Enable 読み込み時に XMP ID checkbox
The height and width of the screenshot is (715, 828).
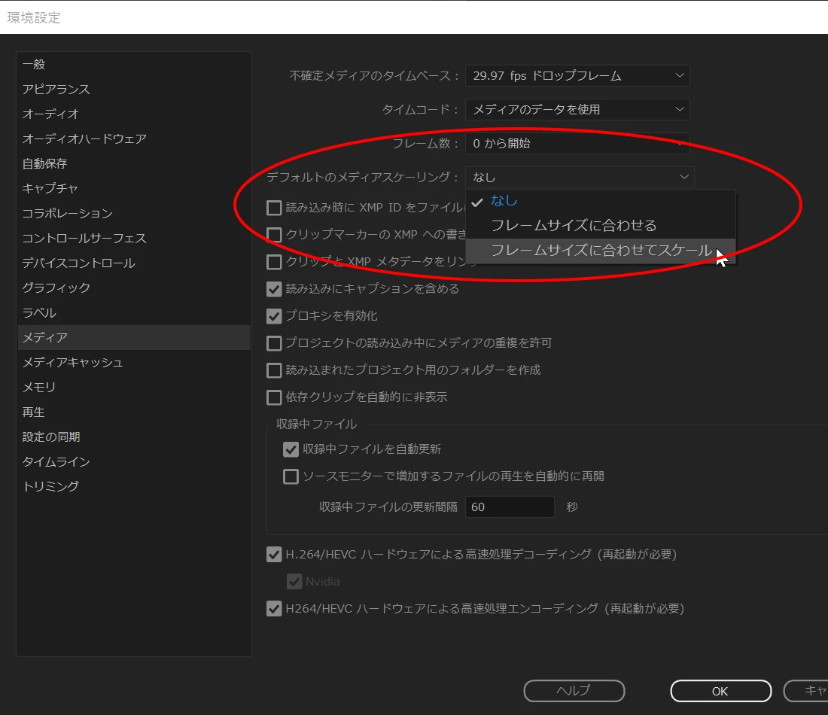pos(274,208)
